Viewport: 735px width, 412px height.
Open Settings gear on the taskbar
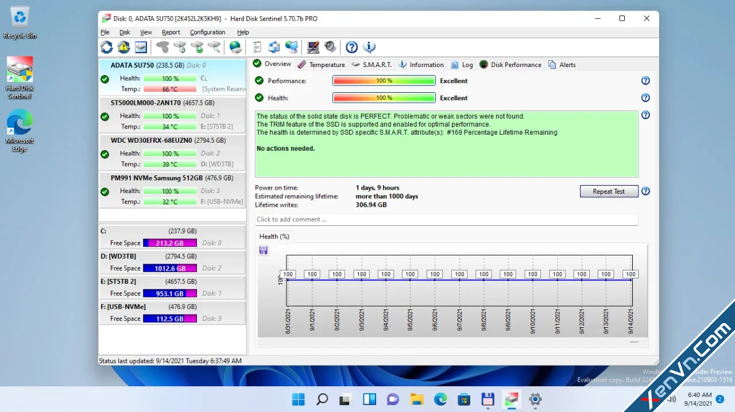[535, 399]
